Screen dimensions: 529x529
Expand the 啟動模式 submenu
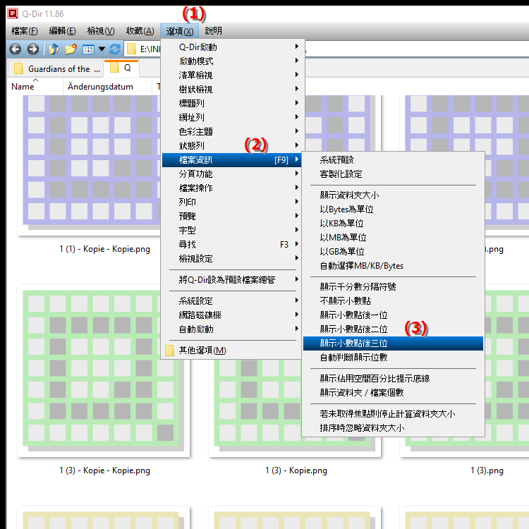coord(233,61)
